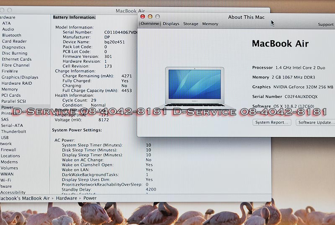This screenshot has width=335, height=225.
Task: Open the Bluetooth hardware category
Action: 12,35
